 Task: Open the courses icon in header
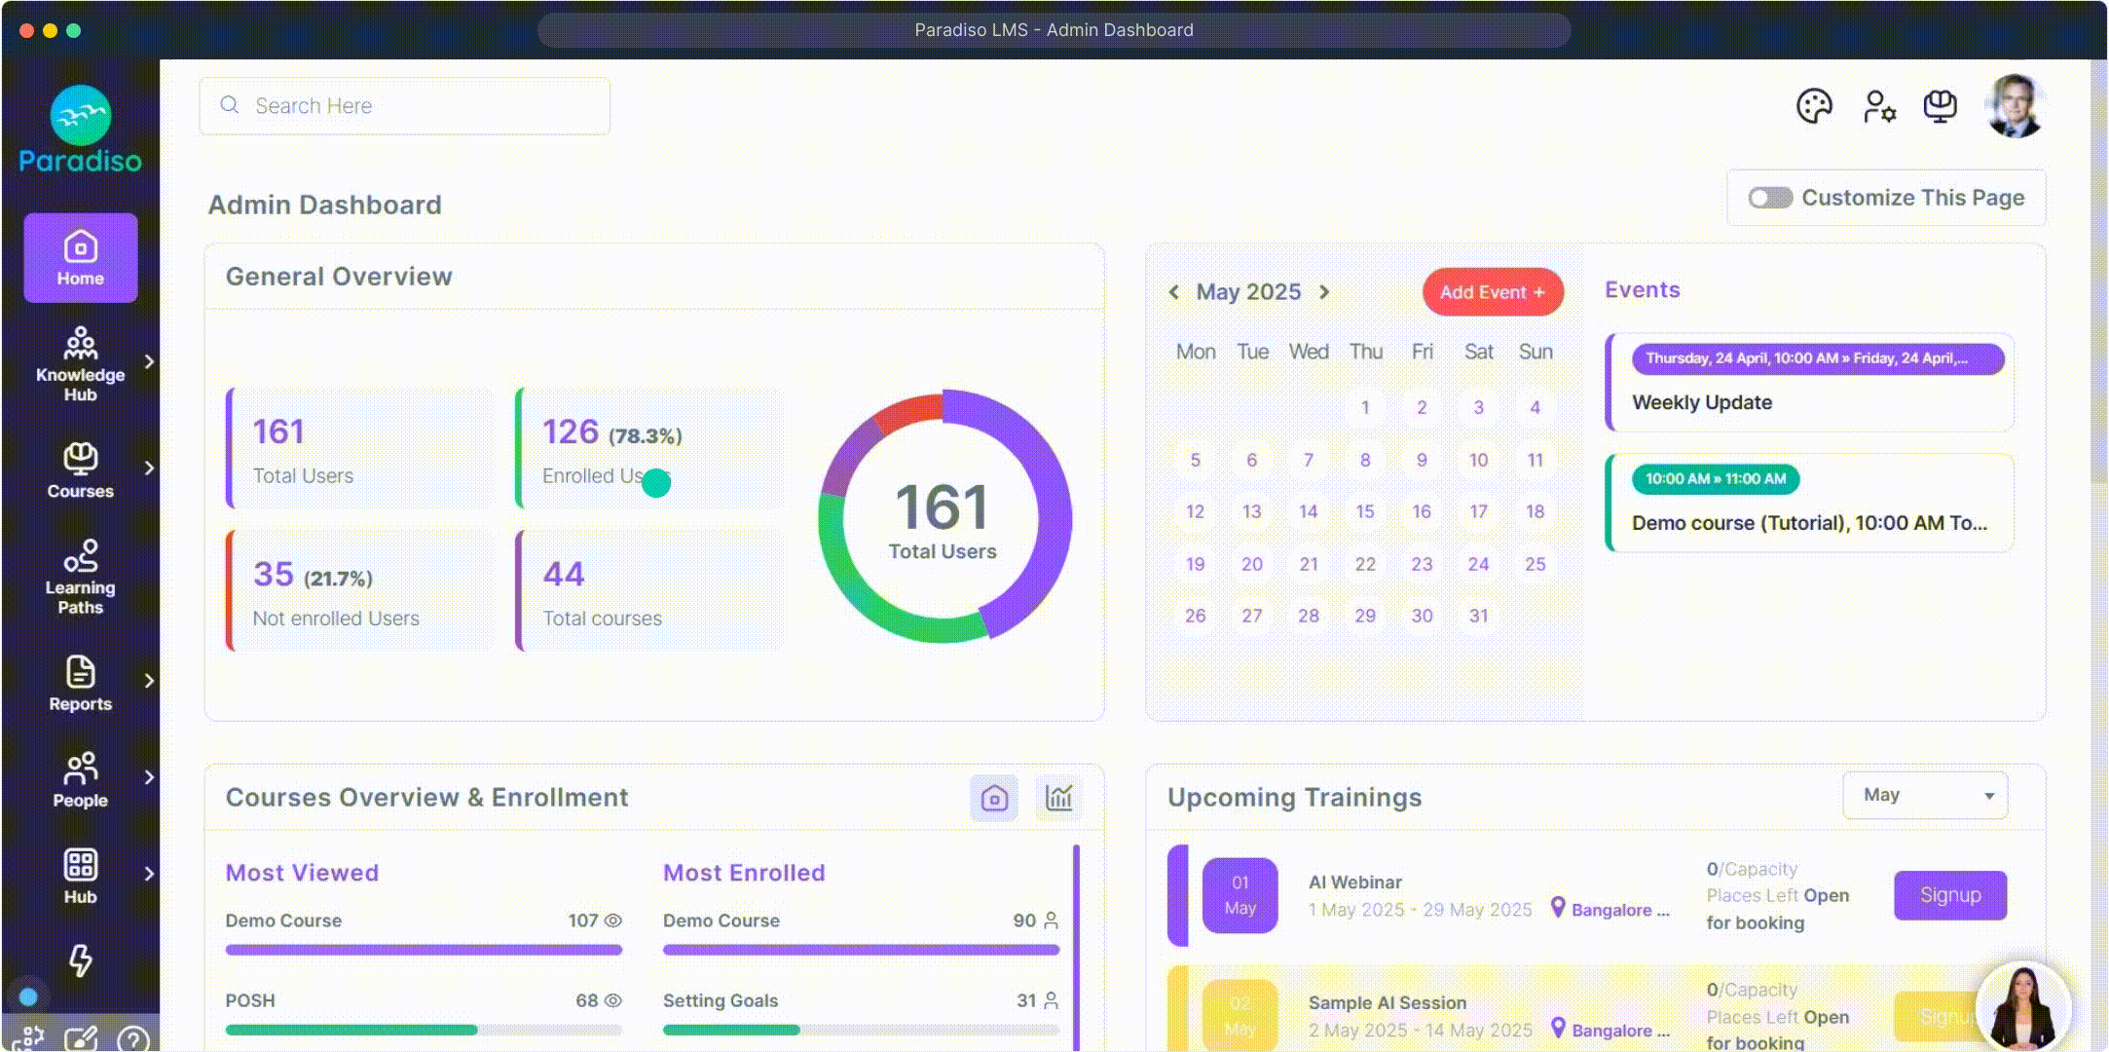click(1940, 106)
